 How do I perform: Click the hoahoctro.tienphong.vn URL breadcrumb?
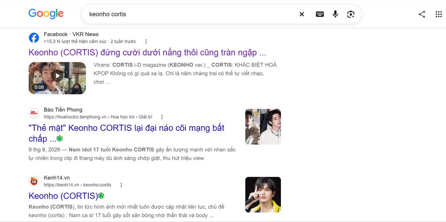pyautogui.click(x=98, y=117)
